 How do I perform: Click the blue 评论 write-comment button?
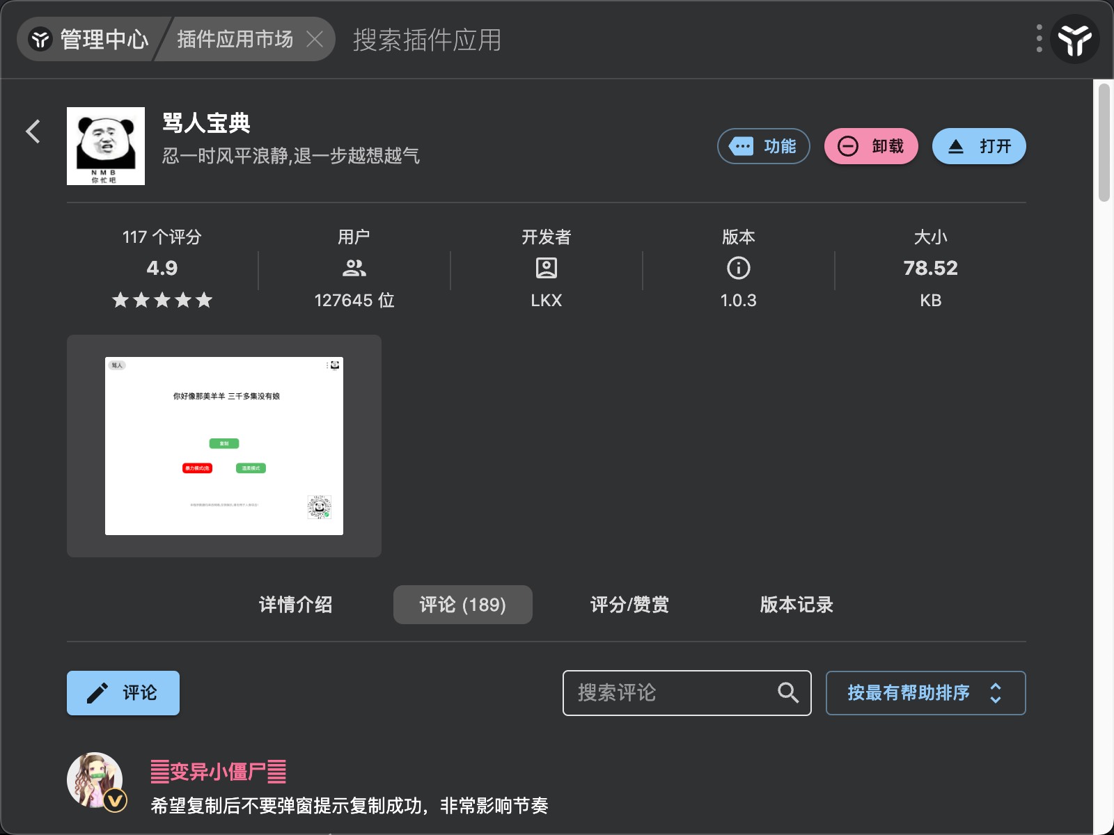point(123,693)
